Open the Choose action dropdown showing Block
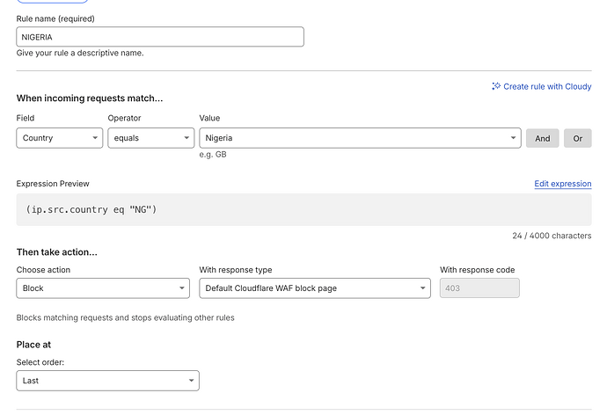Image resolution: width=607 pixels, height=415 pixels. (103, 288)
